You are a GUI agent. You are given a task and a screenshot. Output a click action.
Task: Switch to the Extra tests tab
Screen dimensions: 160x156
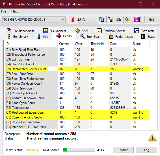[x=144, y=31]
